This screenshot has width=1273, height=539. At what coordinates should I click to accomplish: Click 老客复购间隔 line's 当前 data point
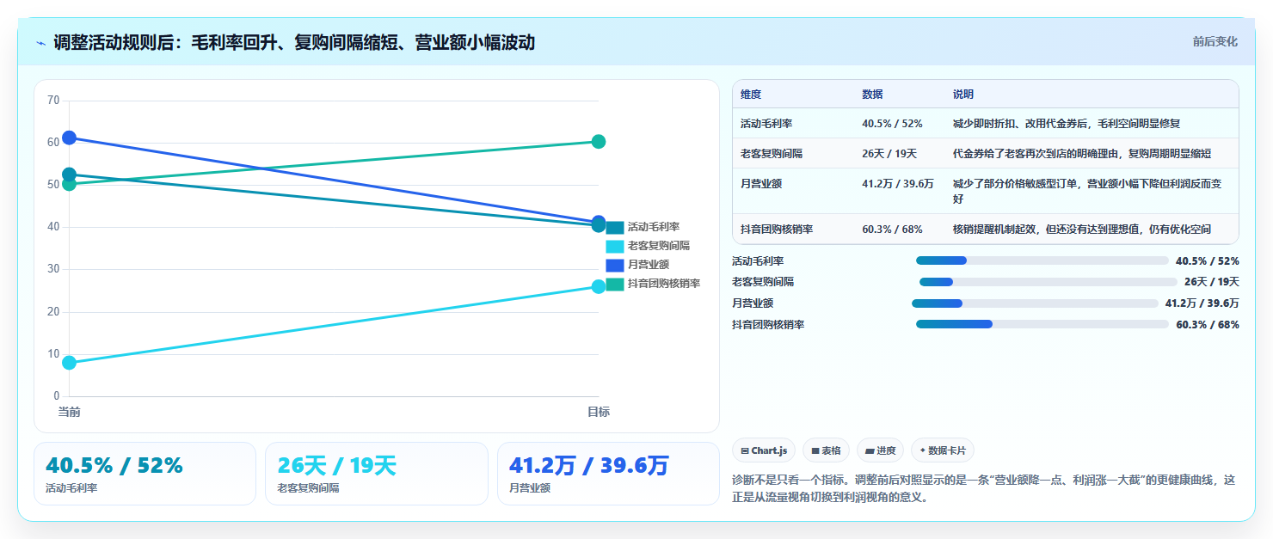click(x=70, y=363)
